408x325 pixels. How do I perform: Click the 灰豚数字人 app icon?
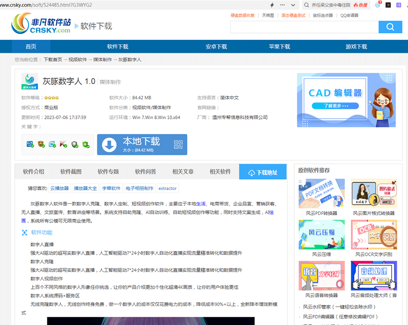coord(30,82)
